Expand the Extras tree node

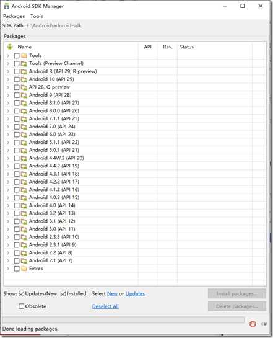pyautogui.click(x=8, y=269)
